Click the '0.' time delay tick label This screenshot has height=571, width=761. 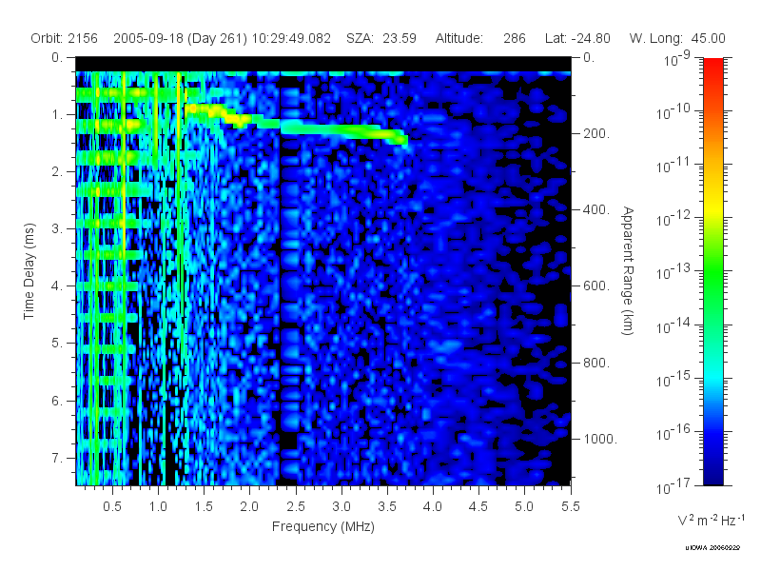click(57, 57)
